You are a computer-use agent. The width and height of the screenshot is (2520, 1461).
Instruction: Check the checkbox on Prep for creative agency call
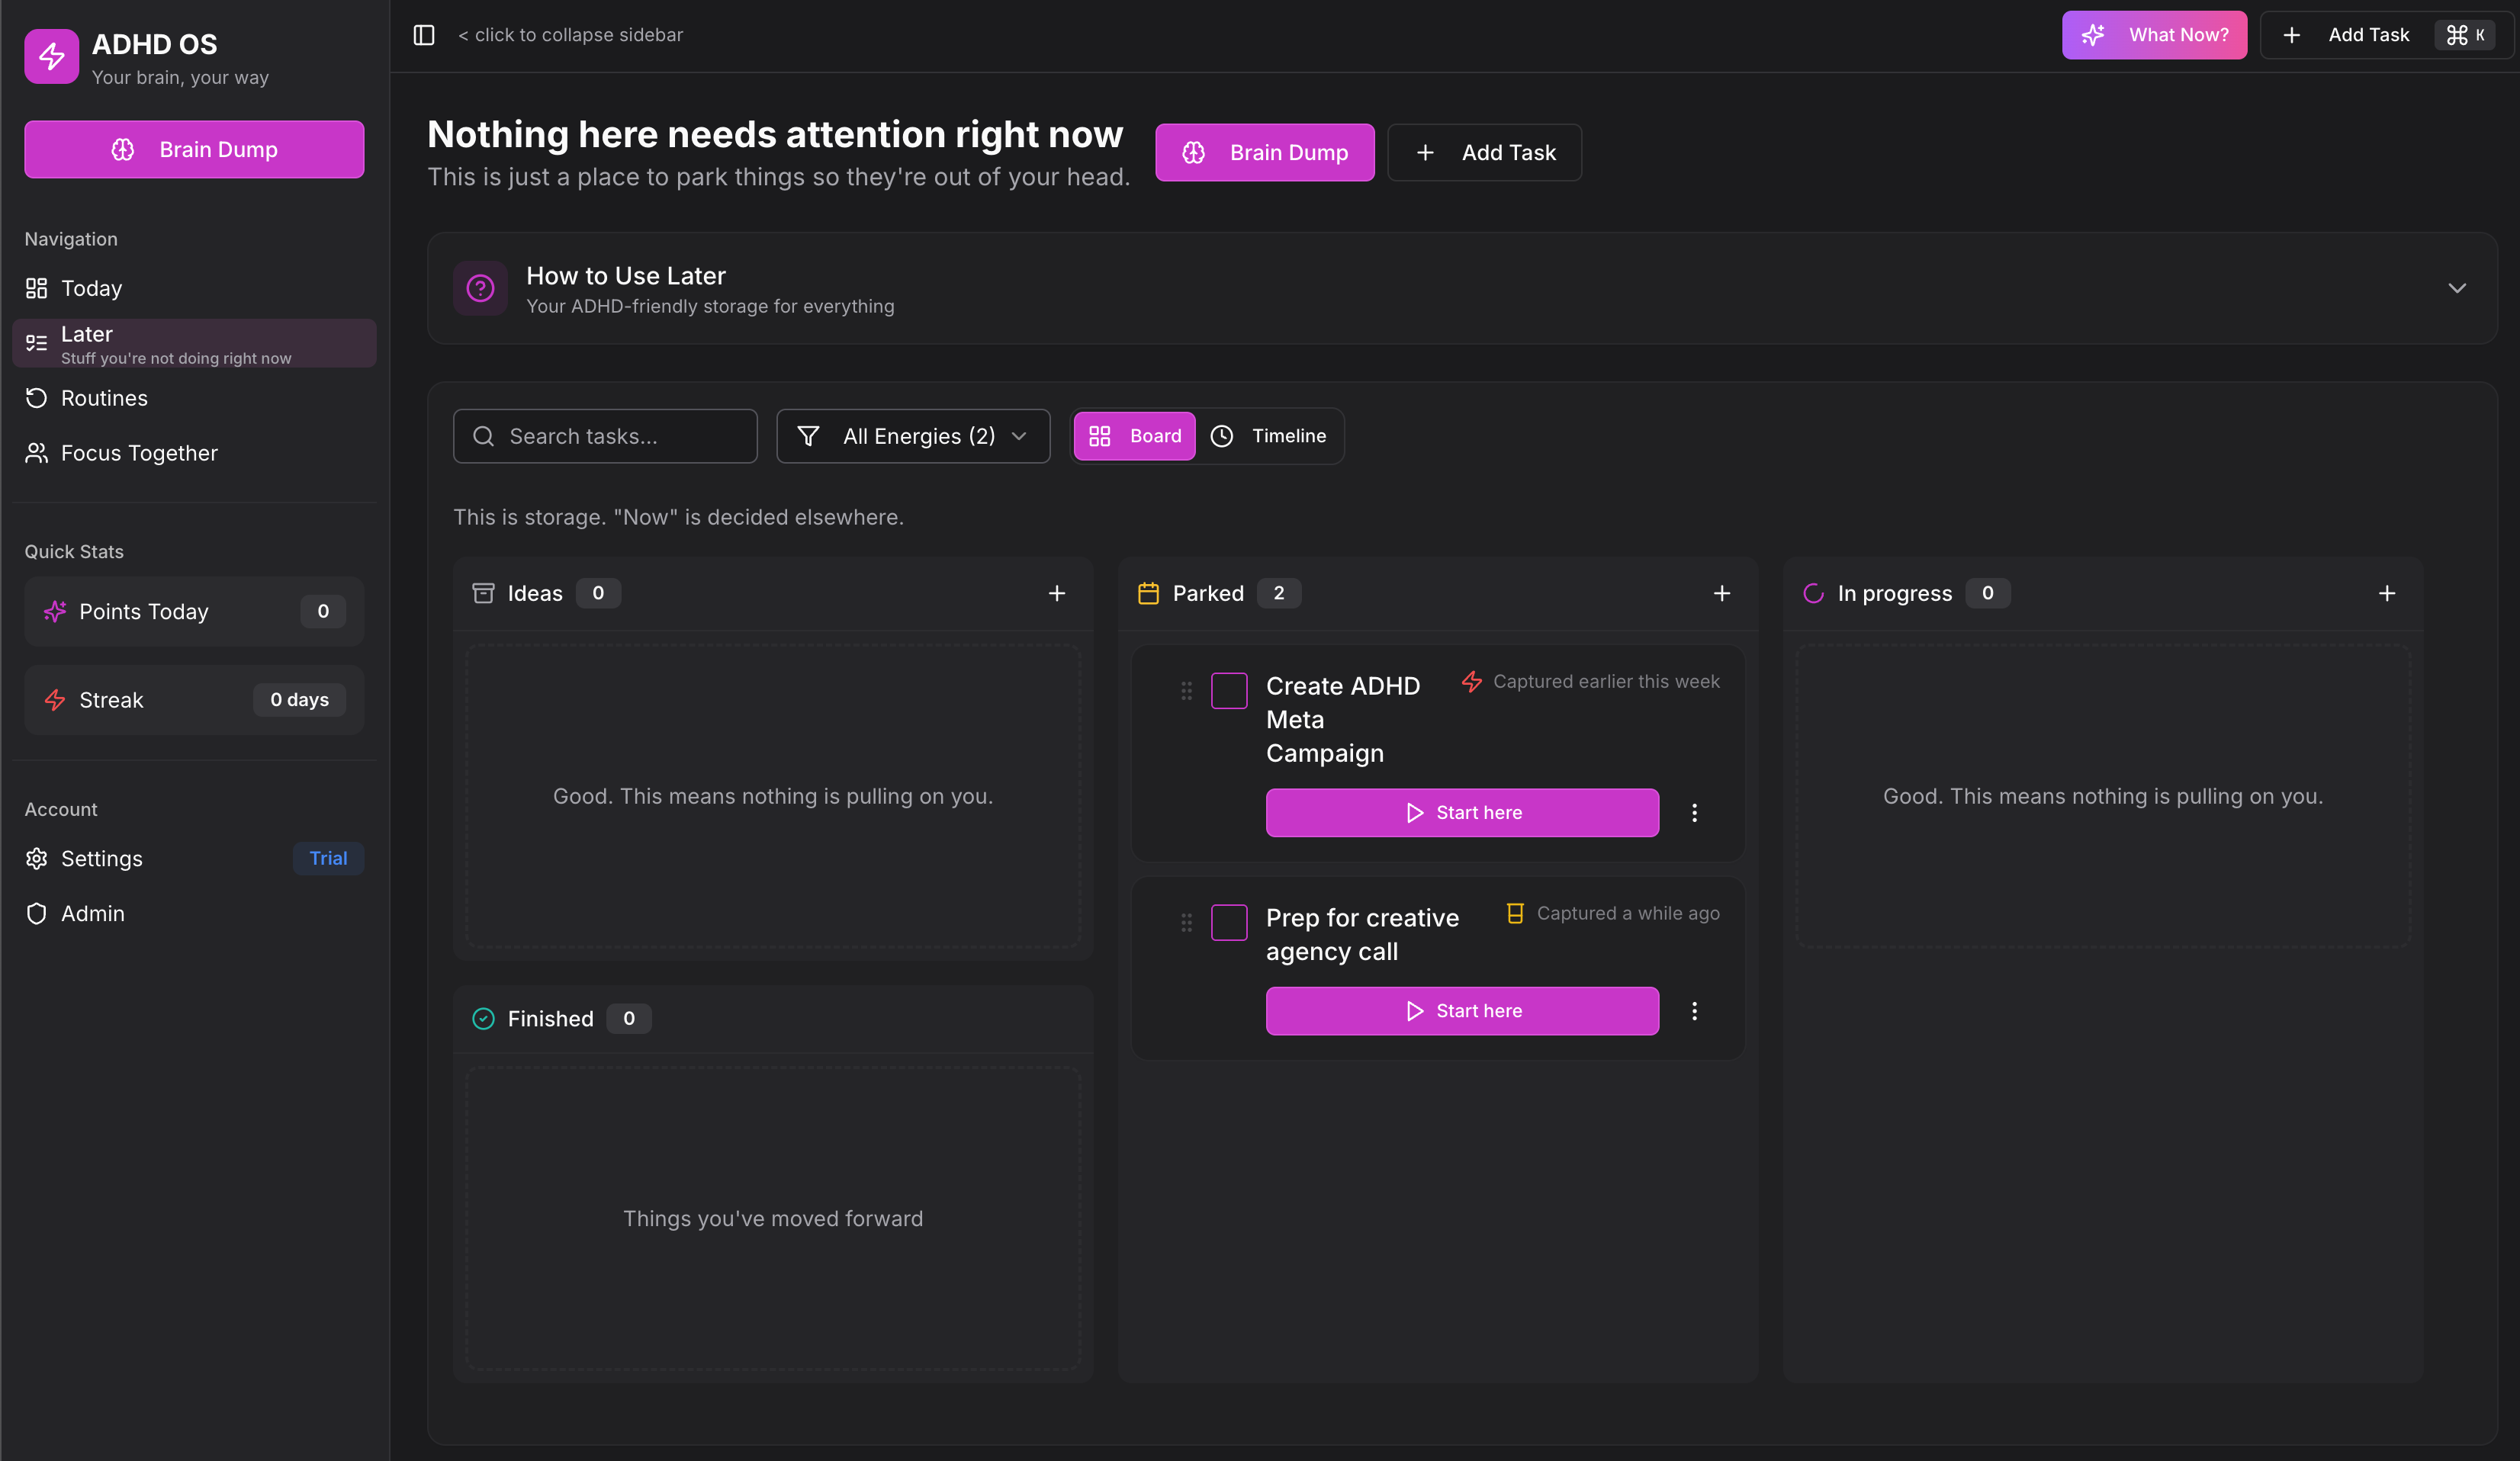pyautogui.click(x=1229, y=922)
